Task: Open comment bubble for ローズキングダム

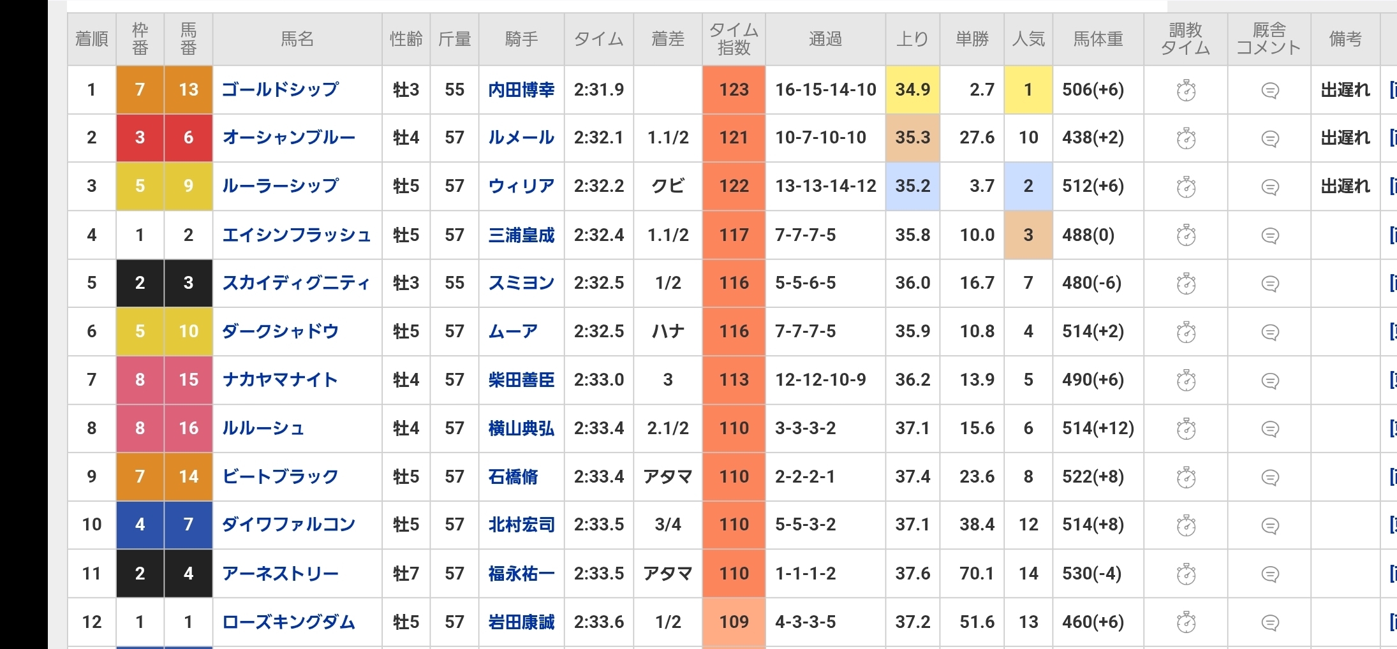Action: [x=1270, y=622]
